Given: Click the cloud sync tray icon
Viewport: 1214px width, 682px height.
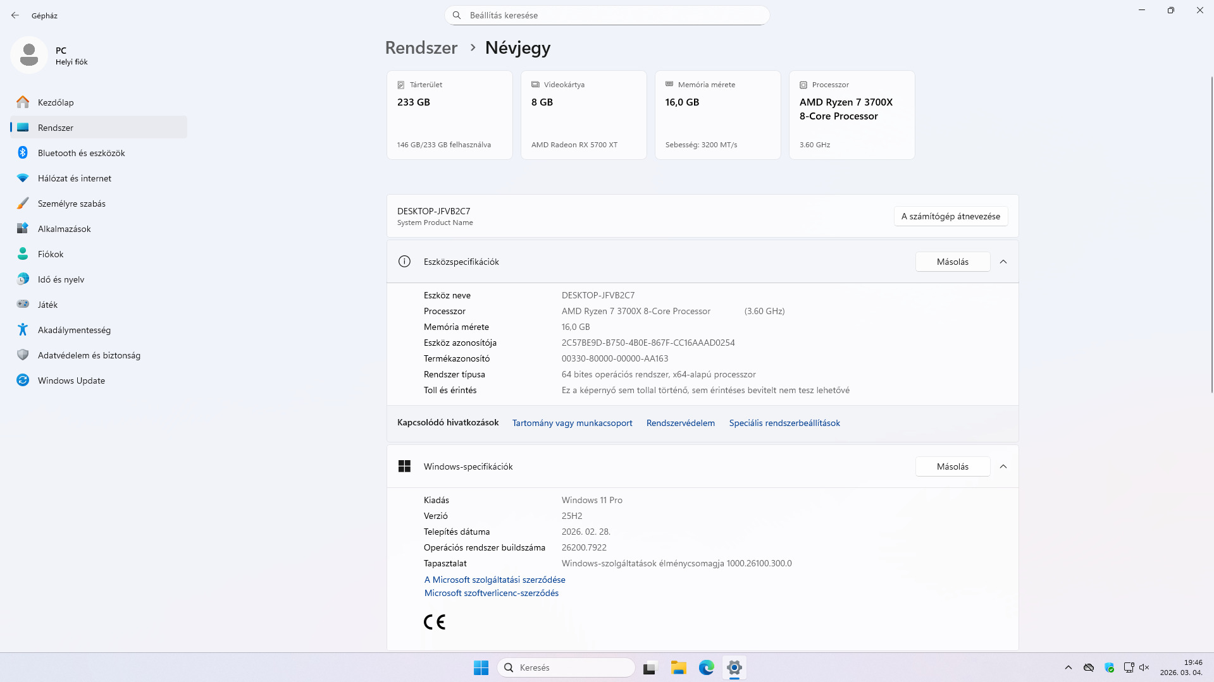Looking at the screenshot, I should tap(1089, 667).
